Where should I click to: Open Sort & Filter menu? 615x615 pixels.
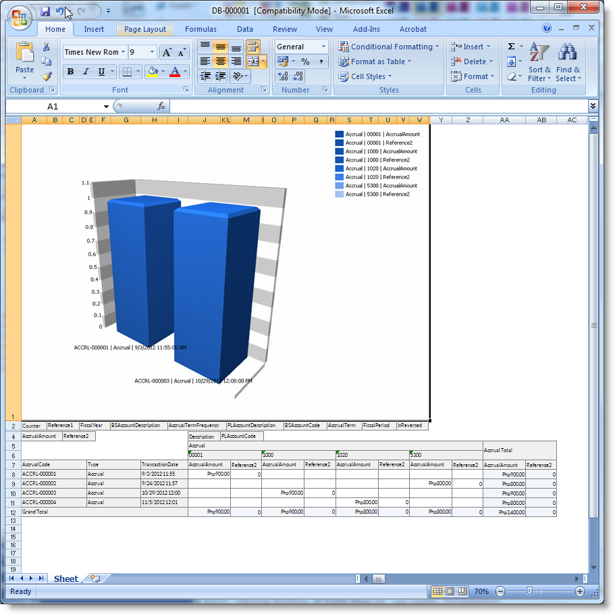pos(539,62)
